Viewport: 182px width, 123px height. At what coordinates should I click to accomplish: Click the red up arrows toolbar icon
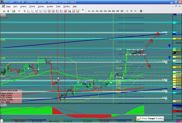[x=8, y=11]
